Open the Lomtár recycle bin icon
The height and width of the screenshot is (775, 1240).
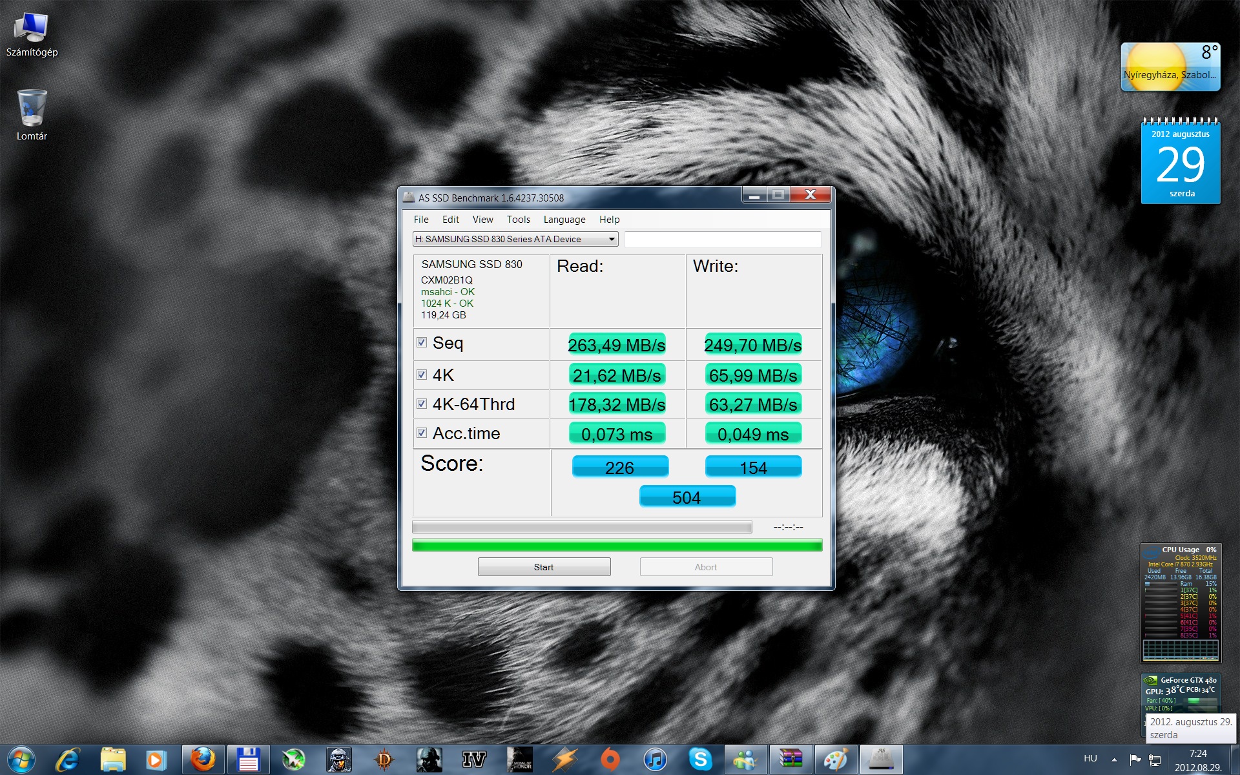[x=32, y=115]
